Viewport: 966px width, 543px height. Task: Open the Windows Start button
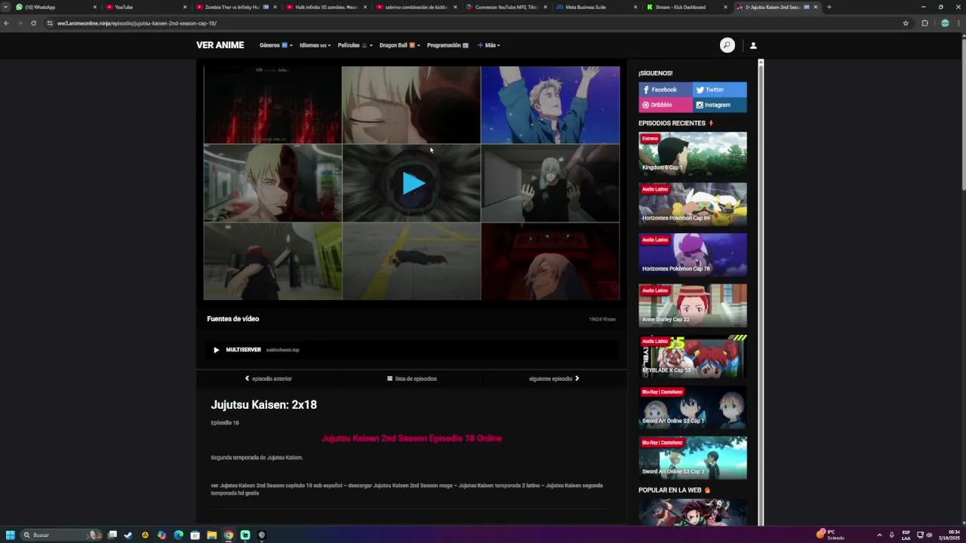(10, 535)
